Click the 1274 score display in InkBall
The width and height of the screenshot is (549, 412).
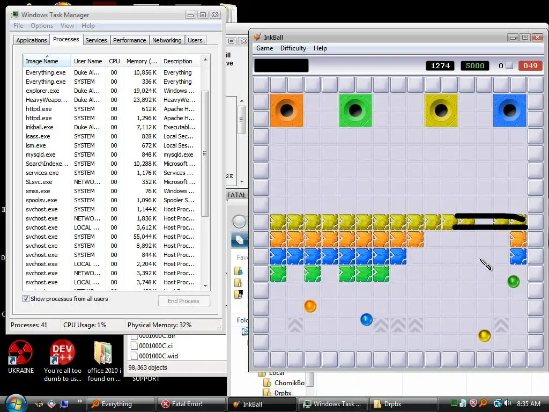point(440,65)
